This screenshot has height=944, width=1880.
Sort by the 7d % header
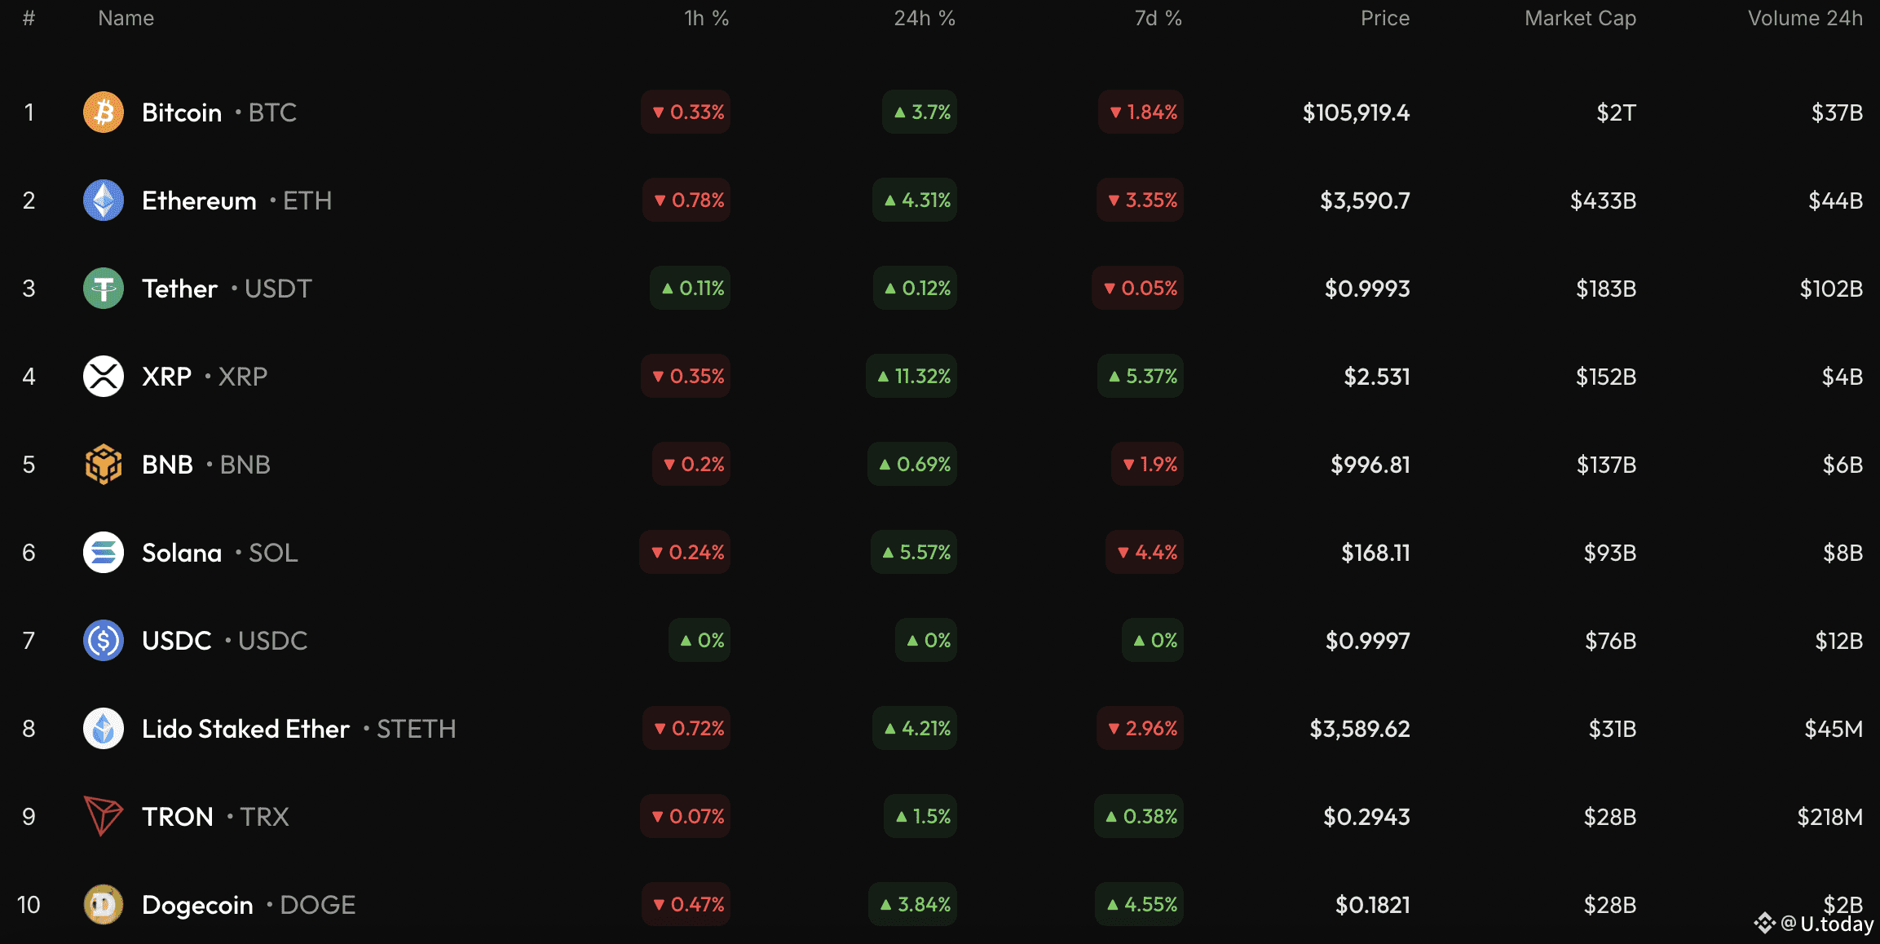pos(1158,18)
